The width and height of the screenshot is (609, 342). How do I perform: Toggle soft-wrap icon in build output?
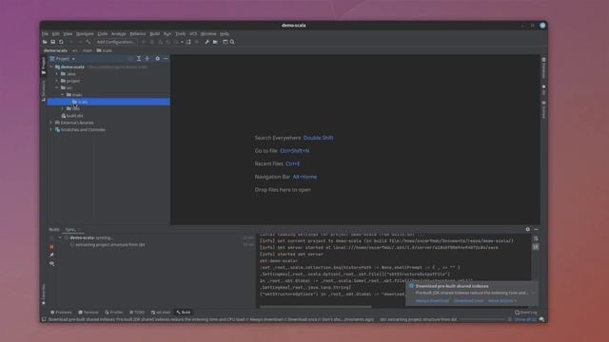tap(536, 238)
